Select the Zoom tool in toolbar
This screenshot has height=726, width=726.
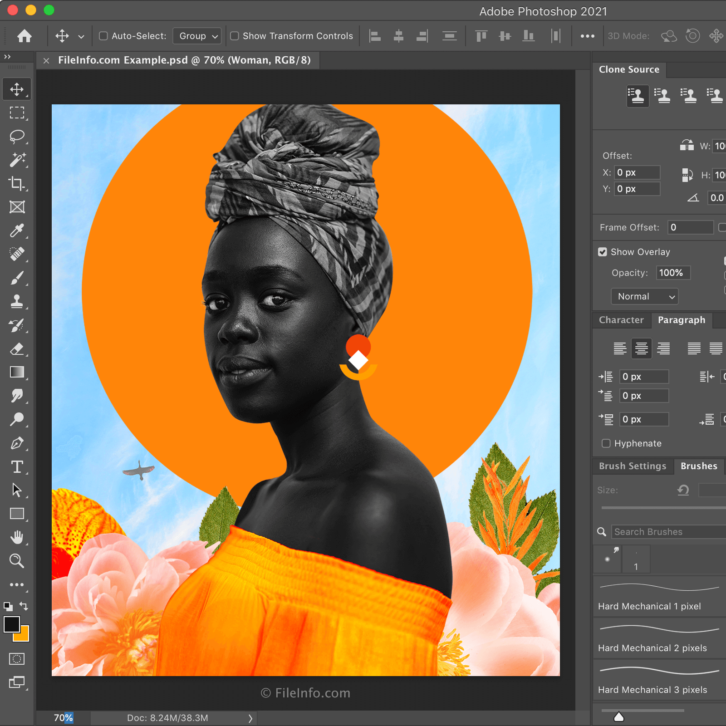pos(17,561)
